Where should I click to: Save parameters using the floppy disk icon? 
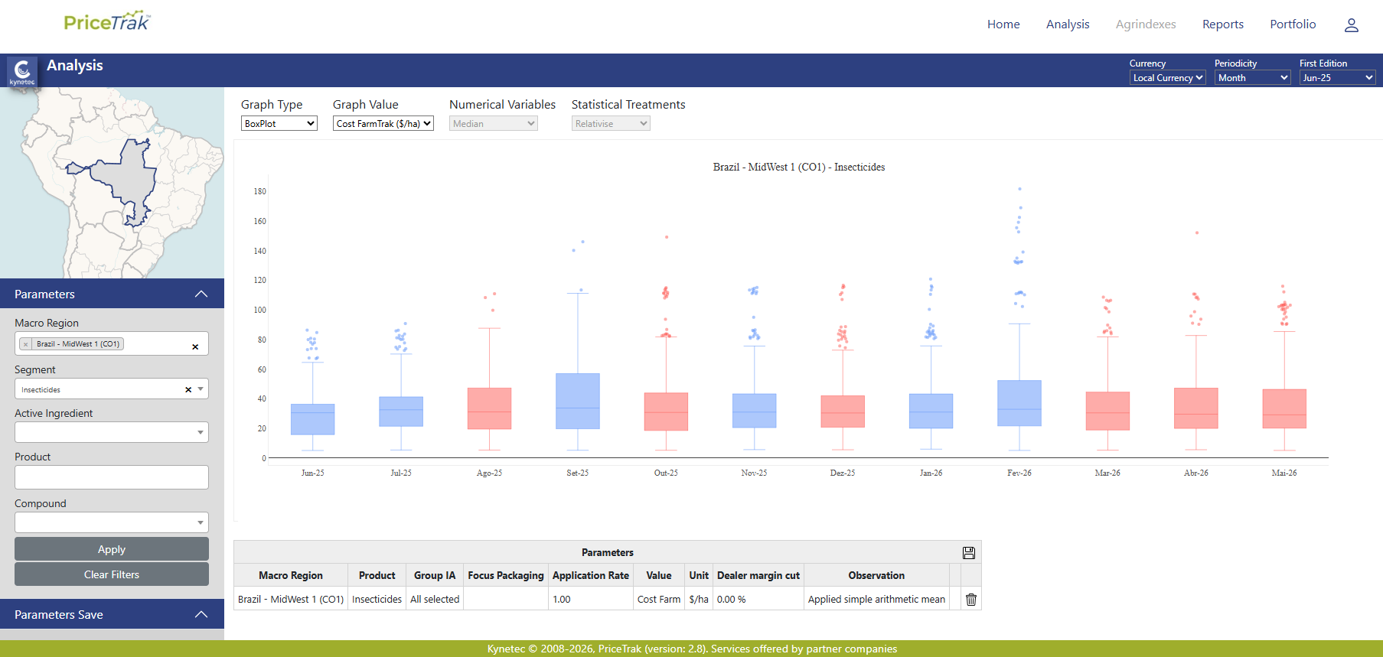[969, 553]
